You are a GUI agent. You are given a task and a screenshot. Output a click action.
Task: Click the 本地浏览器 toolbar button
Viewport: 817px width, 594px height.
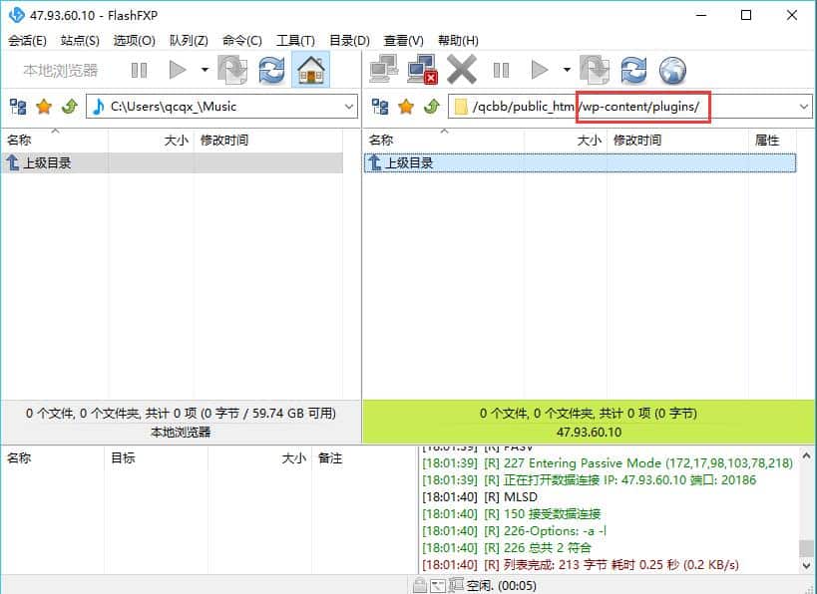[x=61, y=70]
